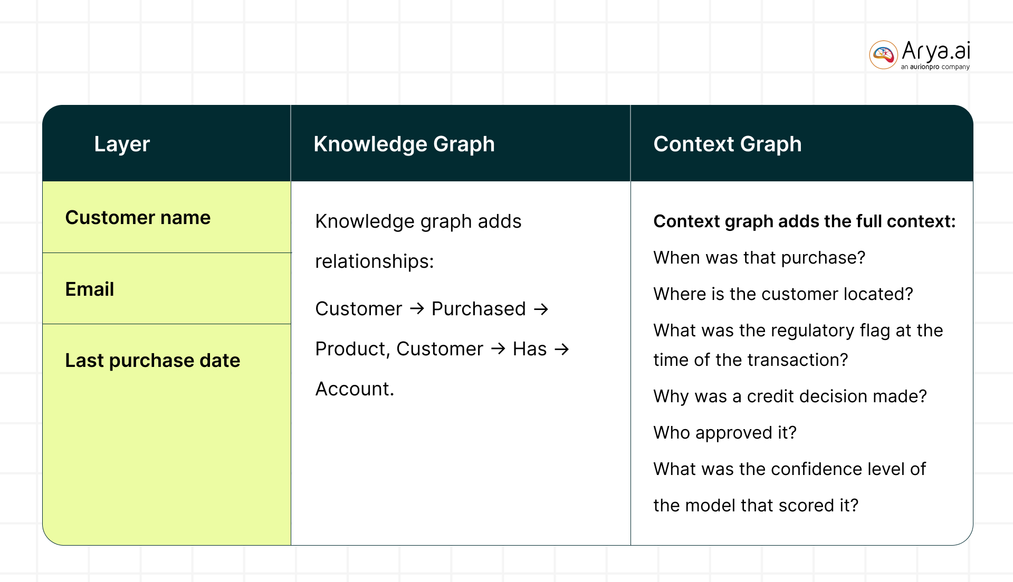Click 'Who approved it?' question
The image size is (1013, 582).
[725, 432]
